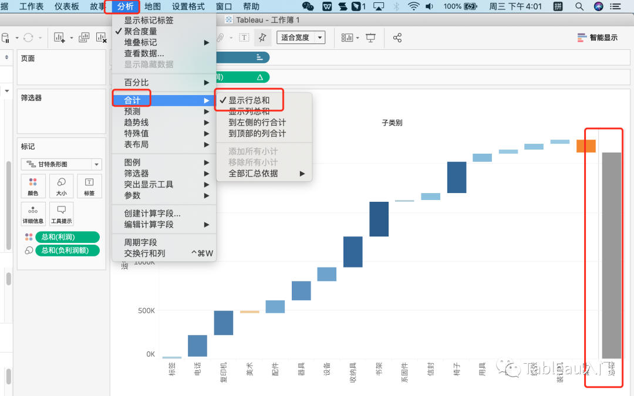Open the 设置格式 menu
The height and width of the screenshot is (396, 634).
point(188,6)
